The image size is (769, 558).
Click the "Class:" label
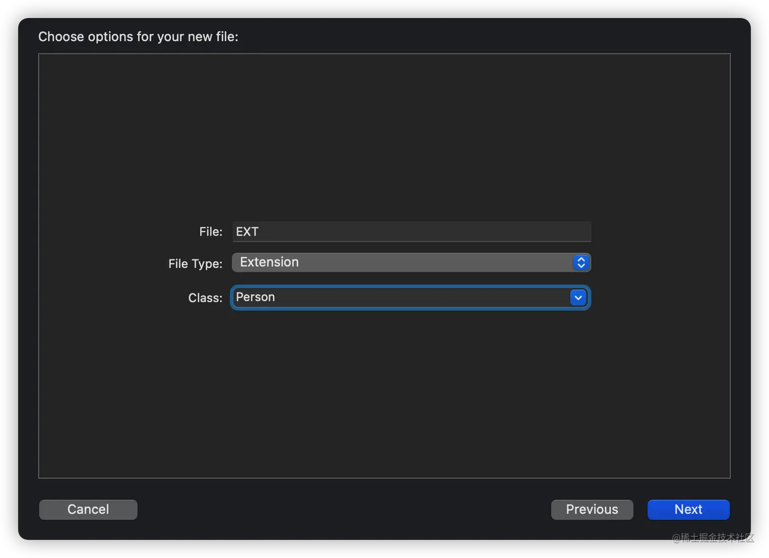point(205,298)
